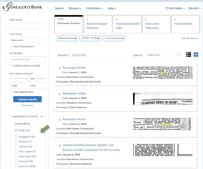Image resolution: width=203 pixels, height=169 pixels.
Task: Open General Assembly Reunion article thumbnail
Action: tap(163, 150)
